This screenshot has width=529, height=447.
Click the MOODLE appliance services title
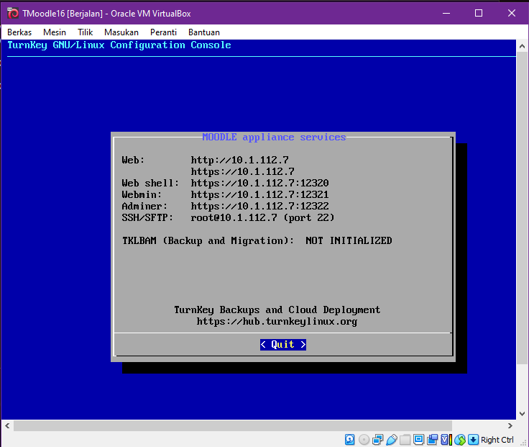(274, 137)
